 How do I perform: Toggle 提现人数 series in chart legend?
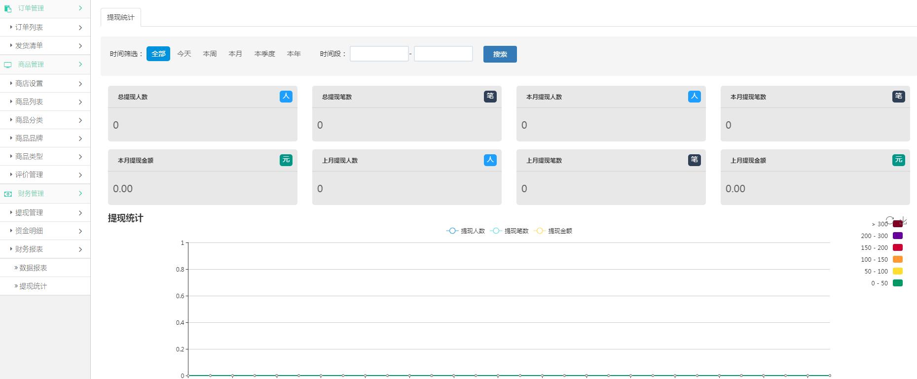tap(466, 231)
